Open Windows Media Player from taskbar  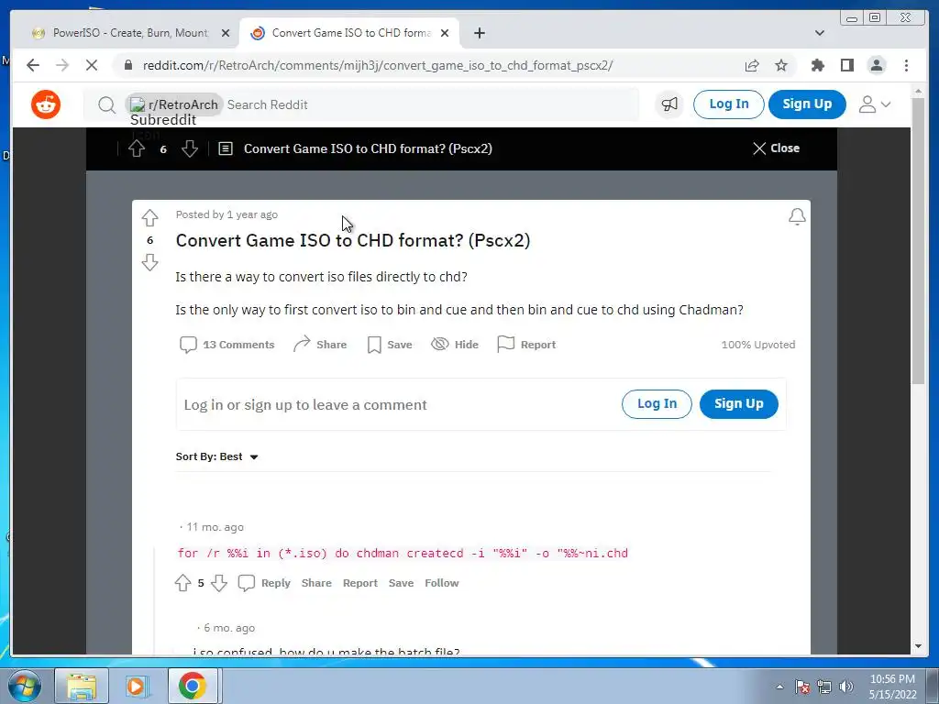(137, 686)
